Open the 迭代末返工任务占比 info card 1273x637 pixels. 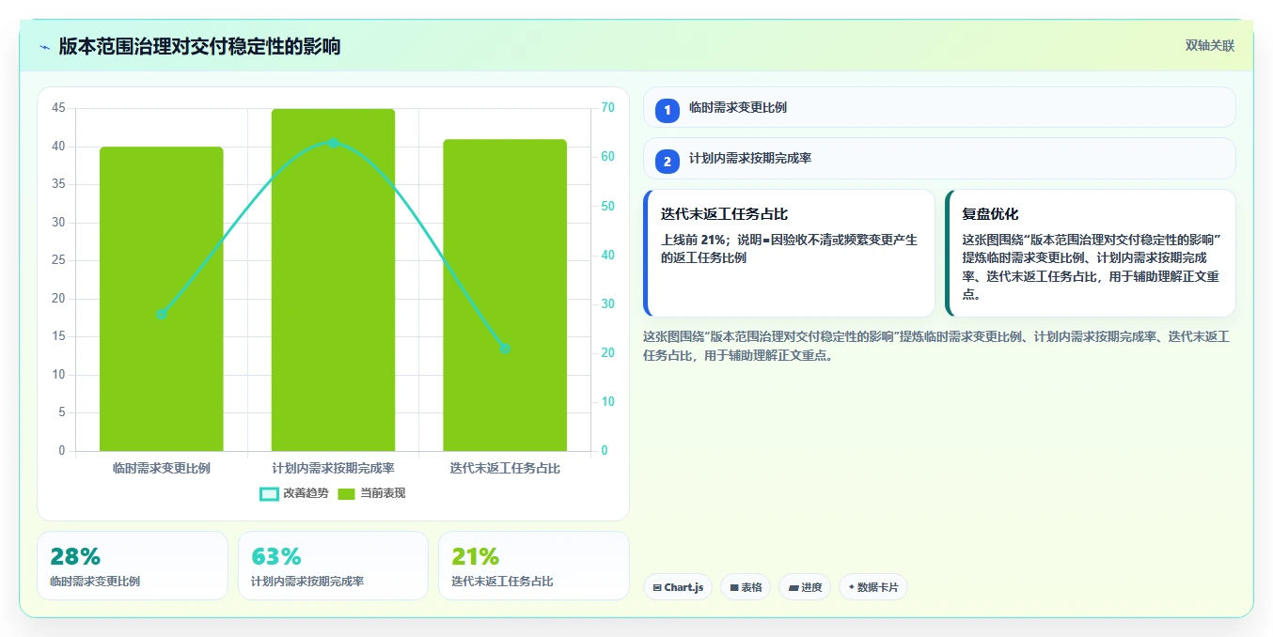(789, 254)
